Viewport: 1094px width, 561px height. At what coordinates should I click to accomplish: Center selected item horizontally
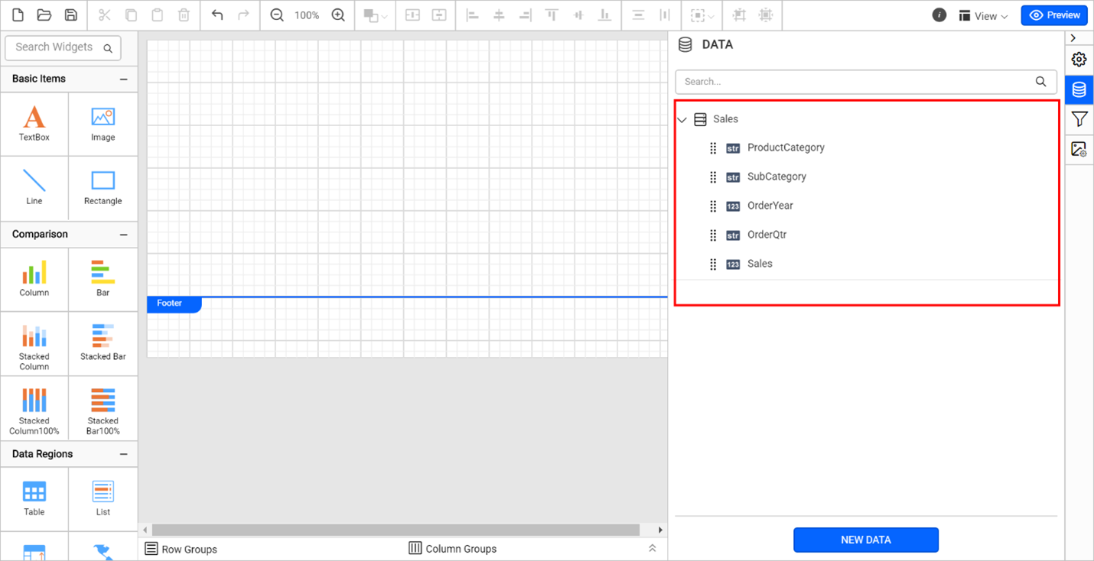(x=412, y=15)
